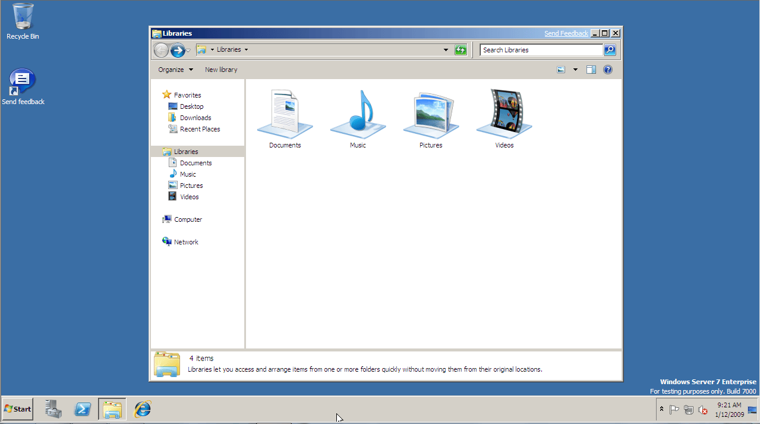Select Downloads in Favorites
Image resolution: width=760 pixels, height=424 pixels.
pyautogui.click(x=190, y=118)
